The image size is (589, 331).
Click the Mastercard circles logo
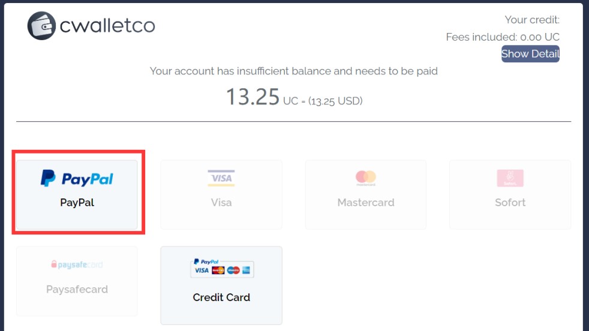(365, 177)
